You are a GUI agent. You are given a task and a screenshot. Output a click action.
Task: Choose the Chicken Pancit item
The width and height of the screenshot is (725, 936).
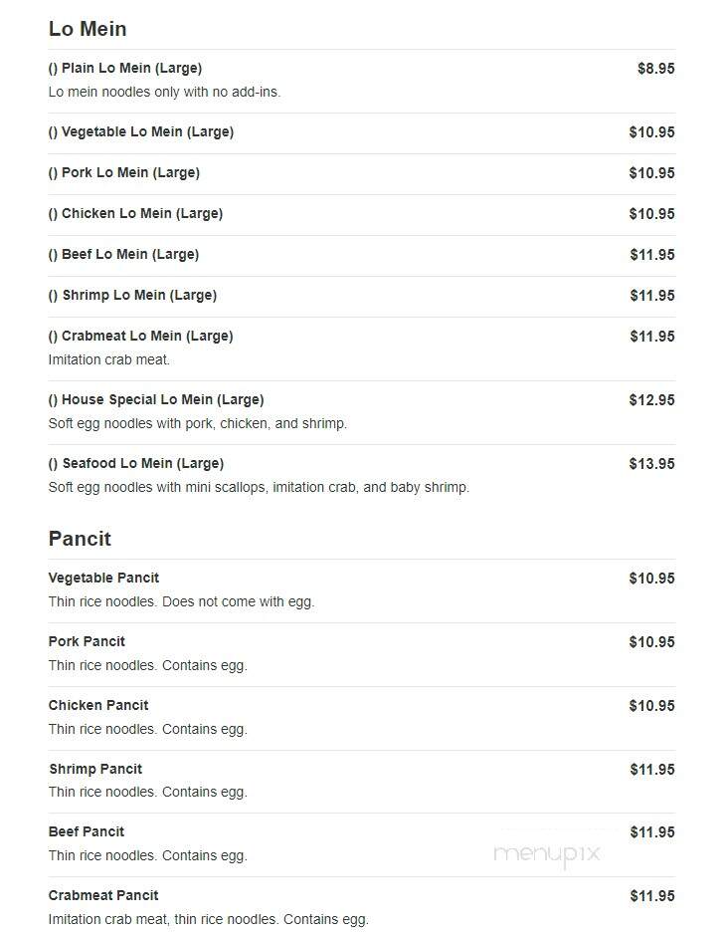(361, 718)
